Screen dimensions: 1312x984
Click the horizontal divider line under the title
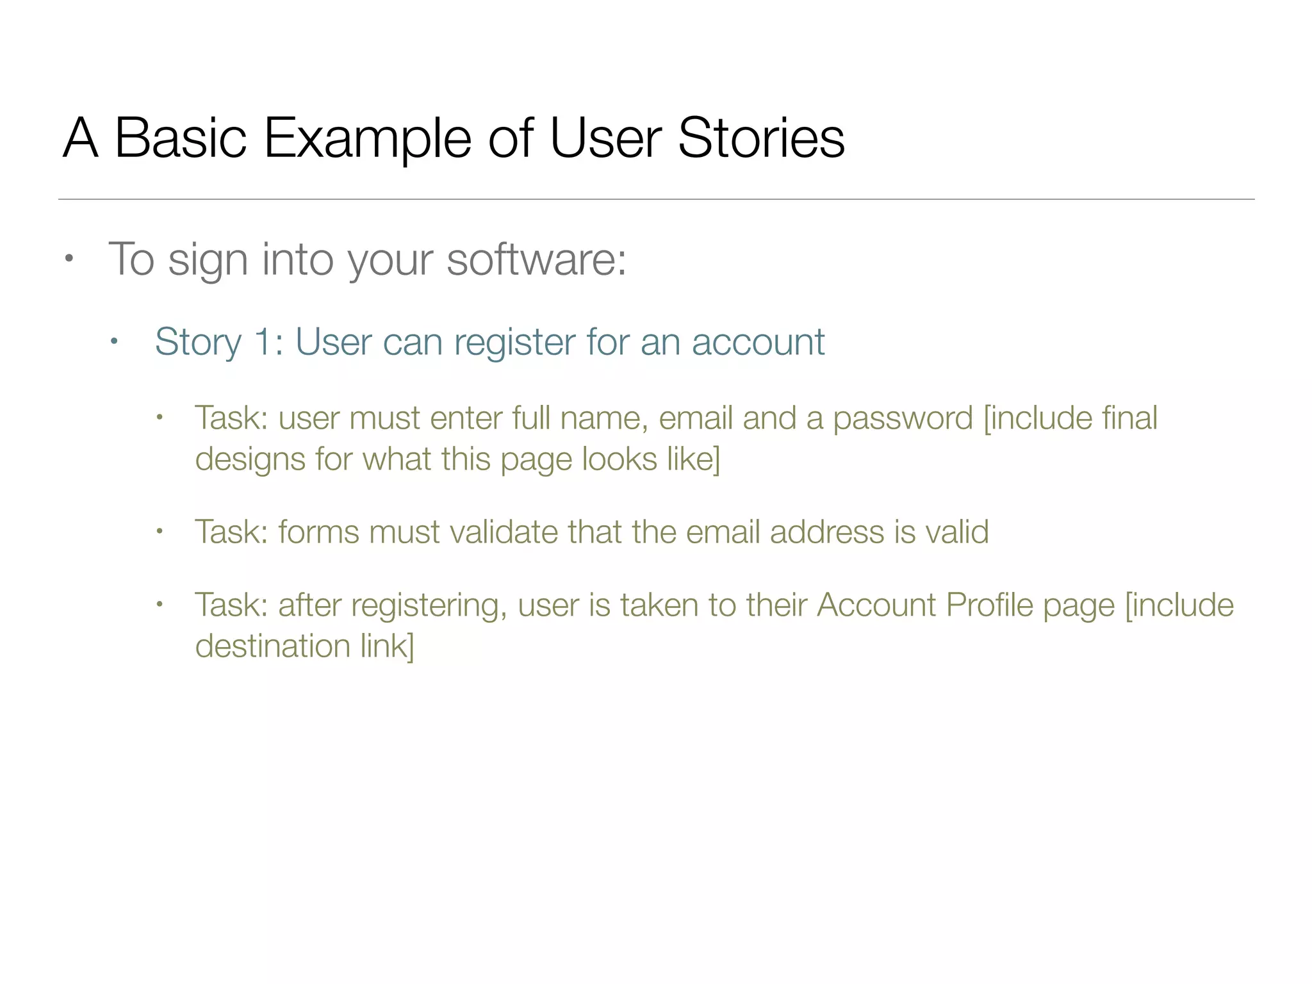click(656, 199)
